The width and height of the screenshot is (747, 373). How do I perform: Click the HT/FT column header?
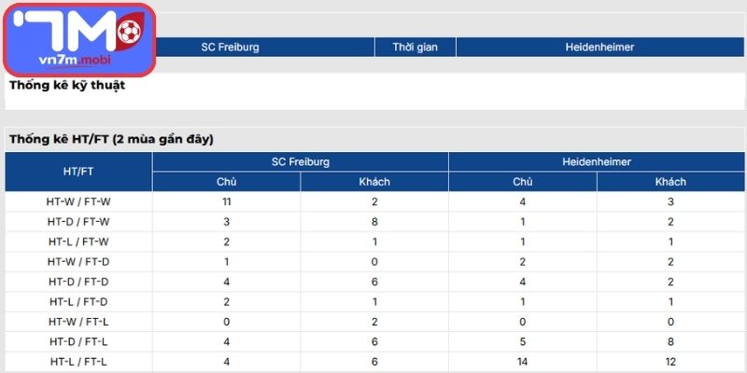[78, 172]
